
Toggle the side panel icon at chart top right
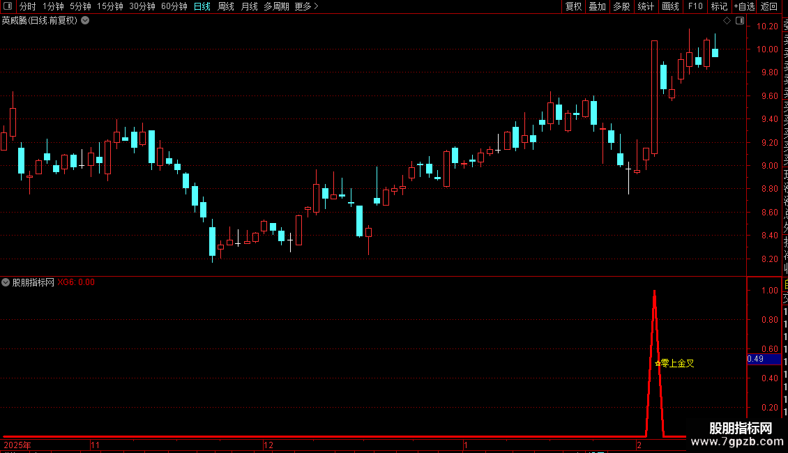740,21
